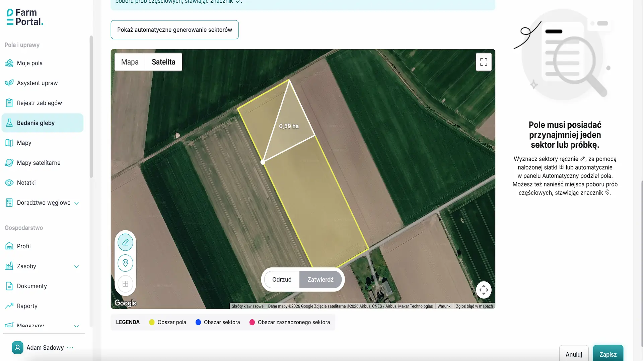Click the white polygon vertex handle on the map
643x361 pixels.
coord(263,162)
